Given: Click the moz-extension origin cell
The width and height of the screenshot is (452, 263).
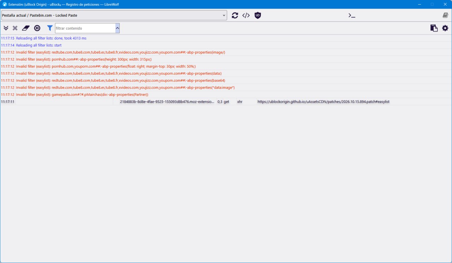Looking at the screenshot, I should pos(167,102).
